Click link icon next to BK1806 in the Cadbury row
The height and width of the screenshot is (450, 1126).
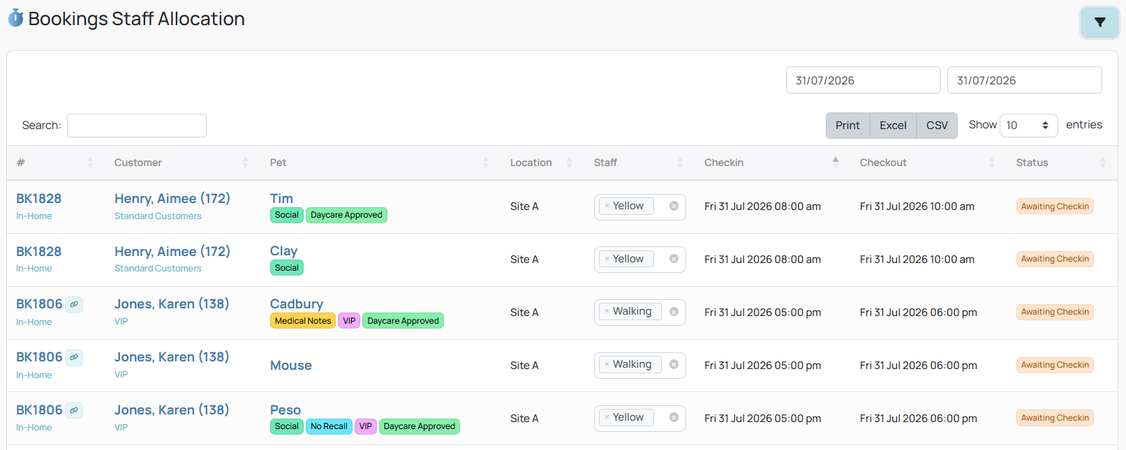point(74,304)
